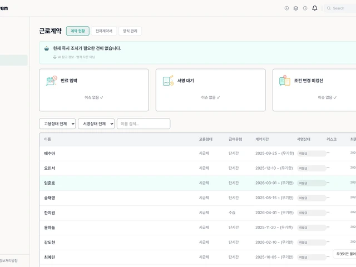
Task: Select the employee name 최예린
Action: pos(50,257)
